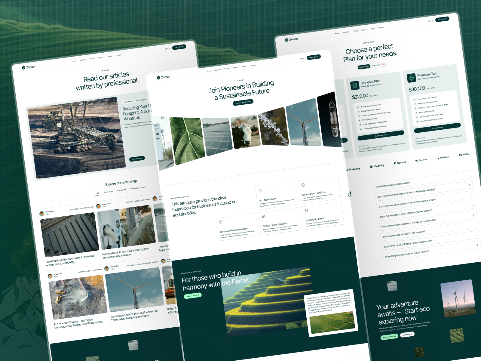Click the Zohco logo on the blog page
Image resolution: width=481 pixels, height=361 pixels.
pyautogui.click(x=28, y=67)
